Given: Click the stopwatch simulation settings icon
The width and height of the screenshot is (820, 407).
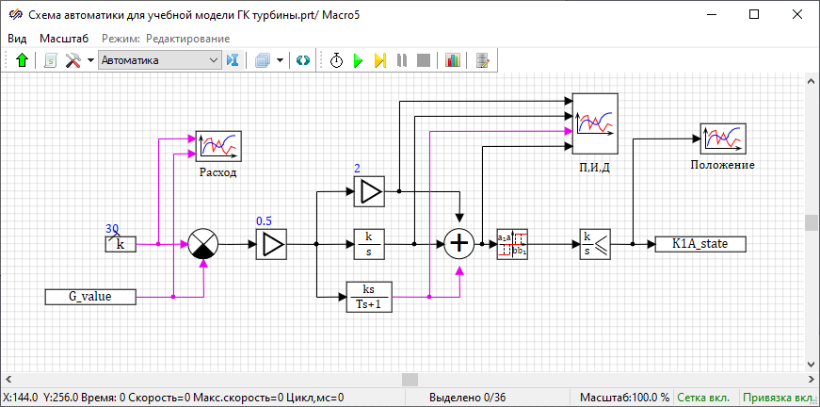Looking at the screenshot, I should coord(336,60).
